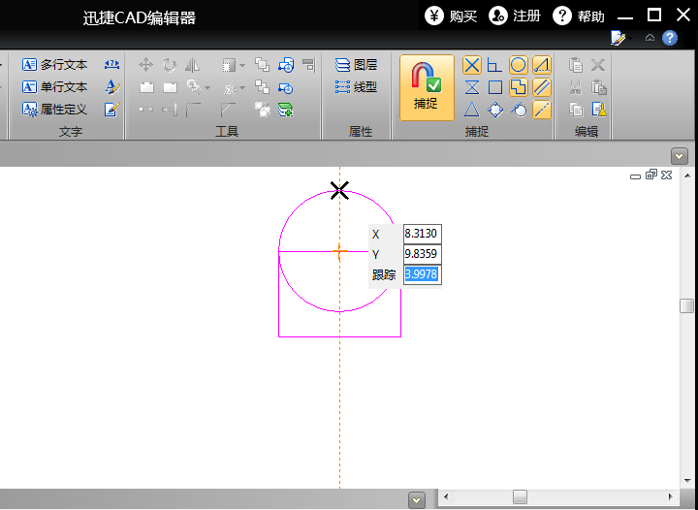Expand the bottom center dropdown arrow
Screen dimensions: 698x510
tap(417, 499)
